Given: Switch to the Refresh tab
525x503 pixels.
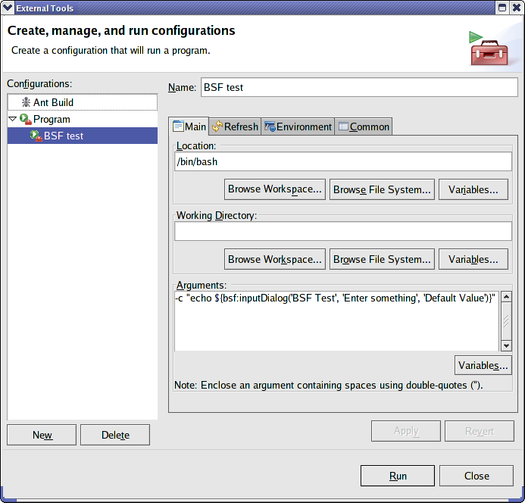Looking at the screenshot, I should pyautogui.click(x=235, y=127).
